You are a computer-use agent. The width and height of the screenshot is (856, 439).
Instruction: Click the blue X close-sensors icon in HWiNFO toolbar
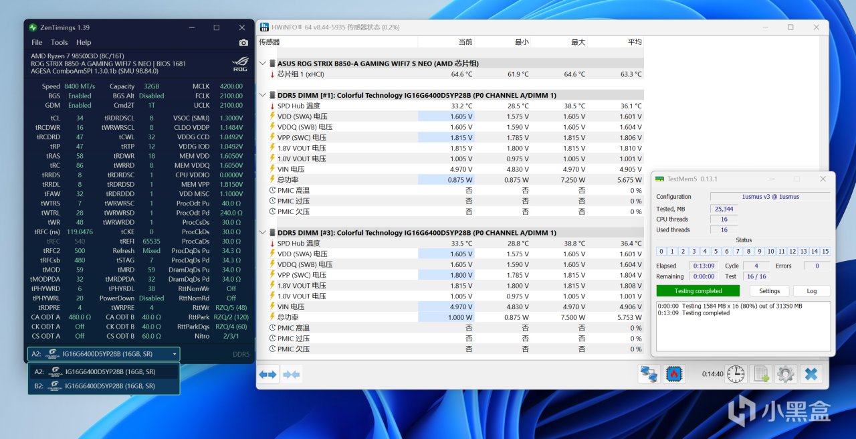[811, 374]
